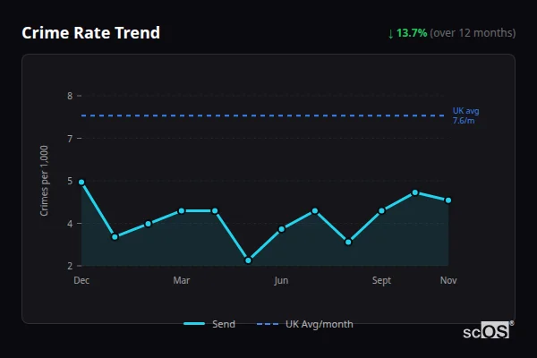
Task: Click the 'Crimes per 1,000' axis title
Action: [x=44, y=181]
